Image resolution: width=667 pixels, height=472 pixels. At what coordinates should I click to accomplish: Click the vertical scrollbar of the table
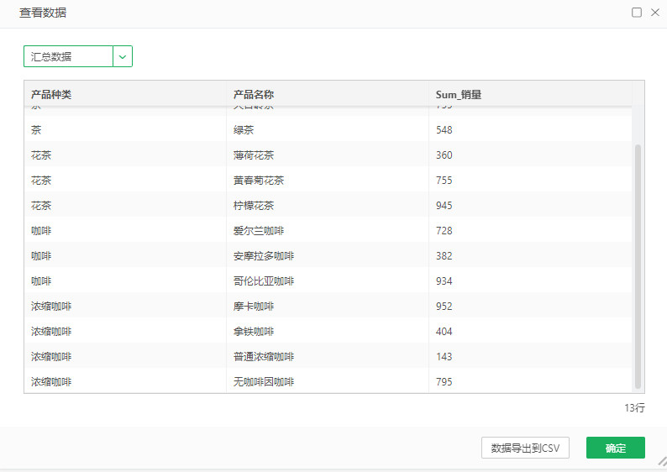point(638,265)
